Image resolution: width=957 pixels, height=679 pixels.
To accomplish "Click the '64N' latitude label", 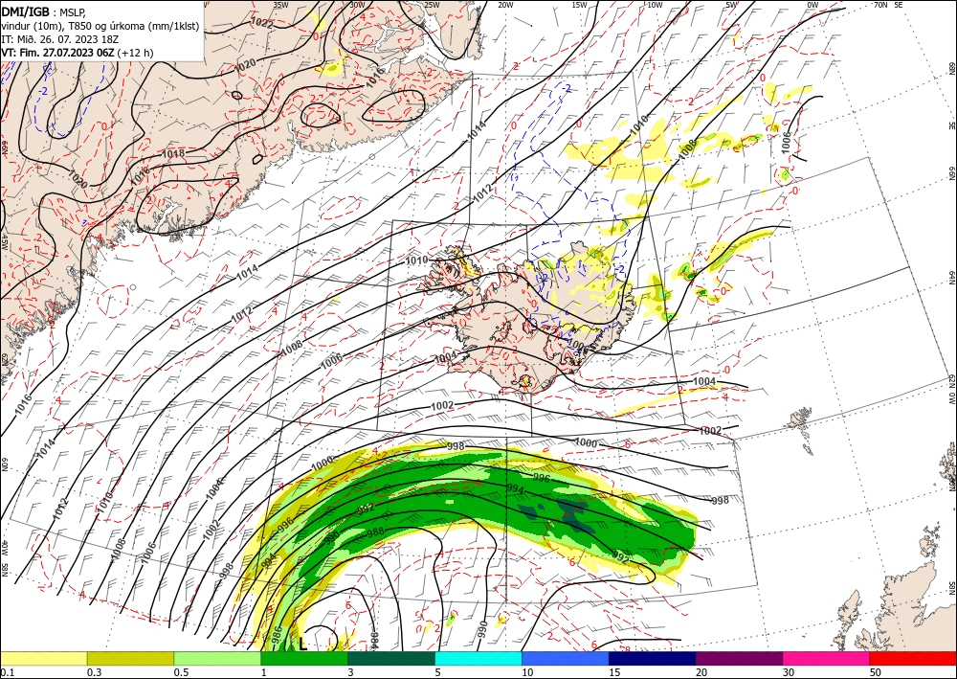I will 951,277.
